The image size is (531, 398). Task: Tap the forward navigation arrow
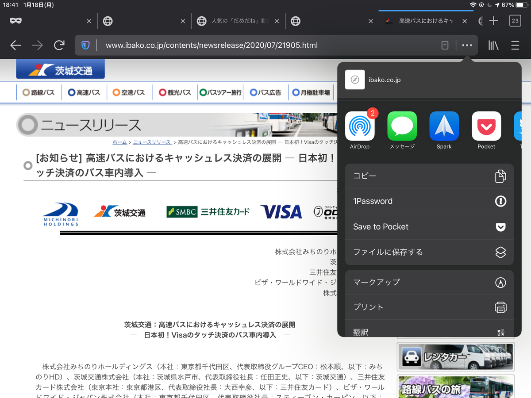tap(37, 45)
